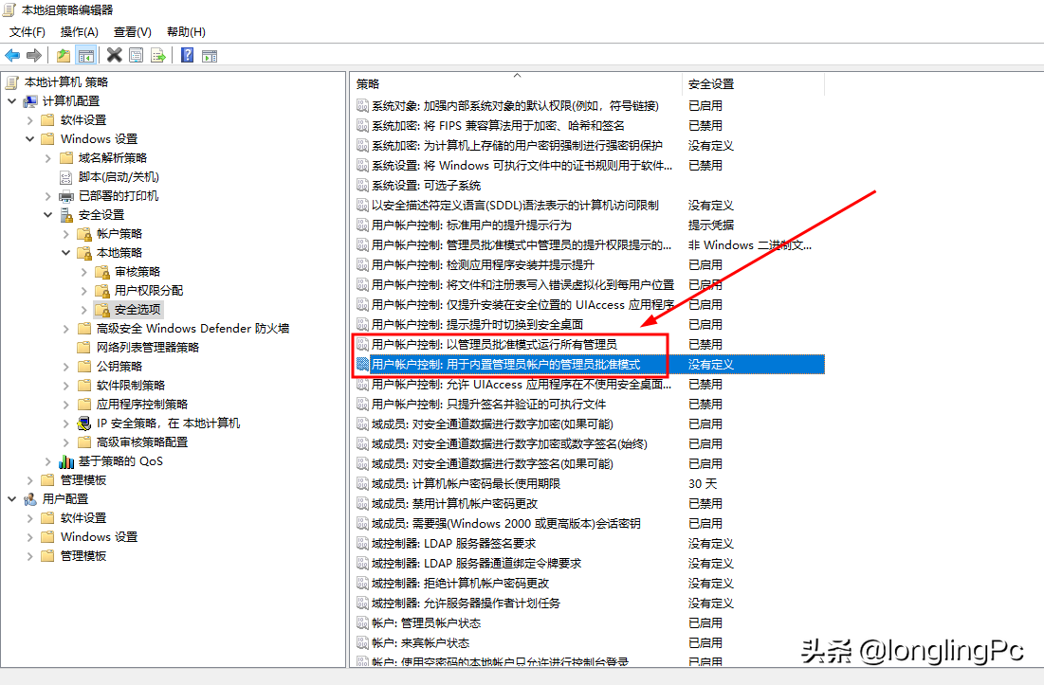Select 软件限制策略 in the tree
Screen dimensions: 1044x685
click(x=131, y=386)
